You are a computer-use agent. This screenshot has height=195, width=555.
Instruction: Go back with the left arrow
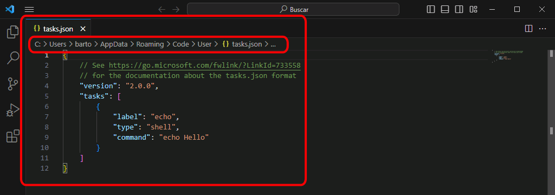coord(162,10)
